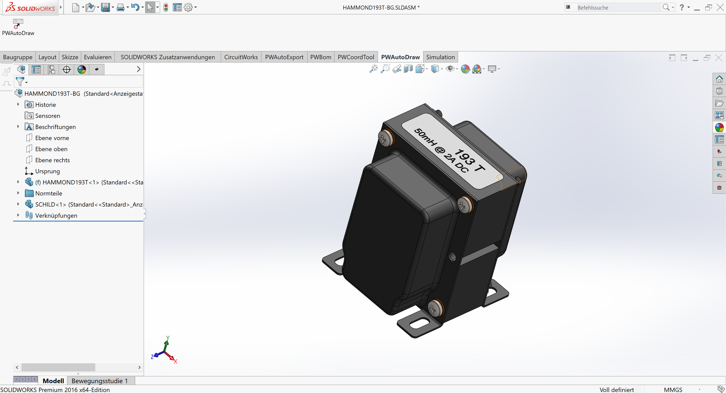
Task: Open the PWBom tab
Action: (321, 57)
